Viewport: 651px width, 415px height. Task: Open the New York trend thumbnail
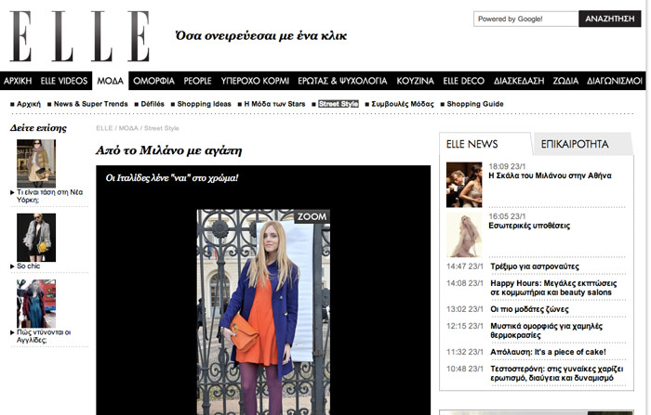36,163
